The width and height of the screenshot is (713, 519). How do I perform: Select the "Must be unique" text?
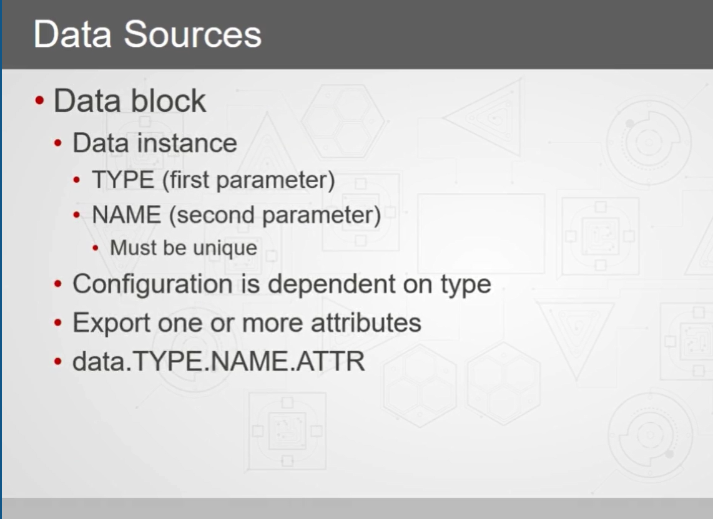tap(184, 248)
